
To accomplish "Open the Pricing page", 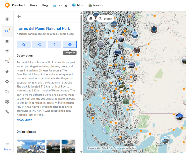I will click(60, 5).
